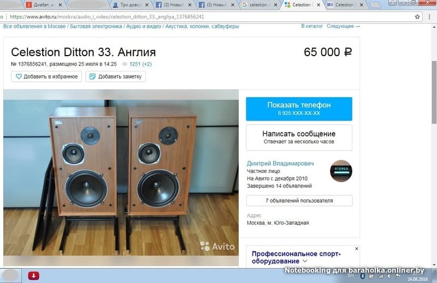Open the Bluetooth tray icon

pyautogui.click(x=363, y=276)
